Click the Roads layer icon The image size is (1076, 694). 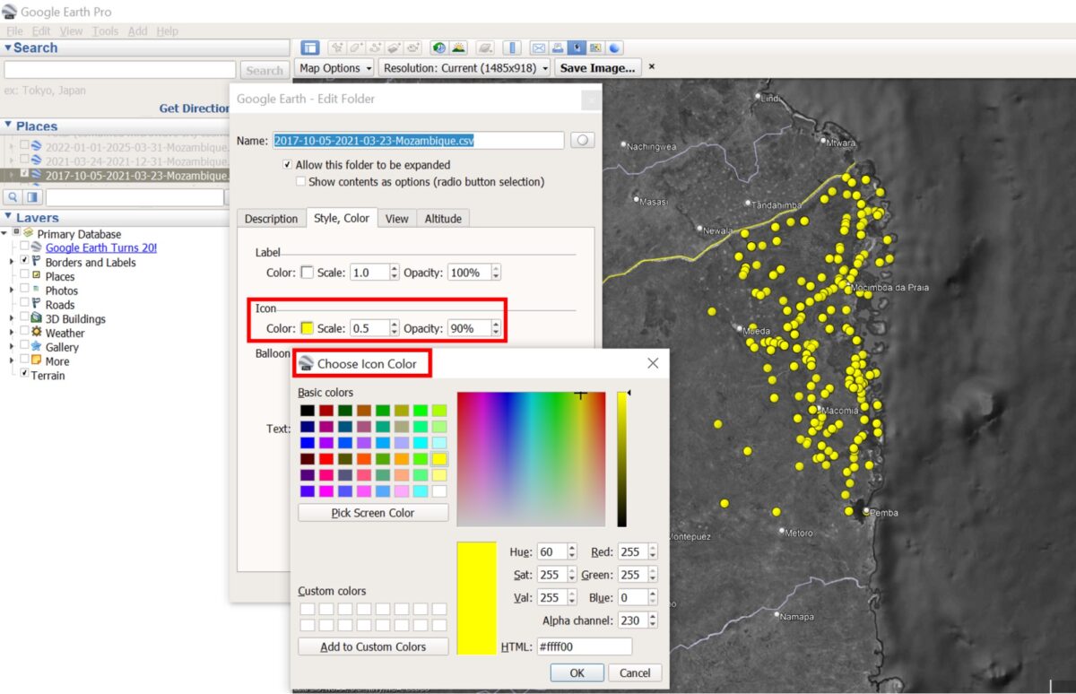[x=36, y=304]
